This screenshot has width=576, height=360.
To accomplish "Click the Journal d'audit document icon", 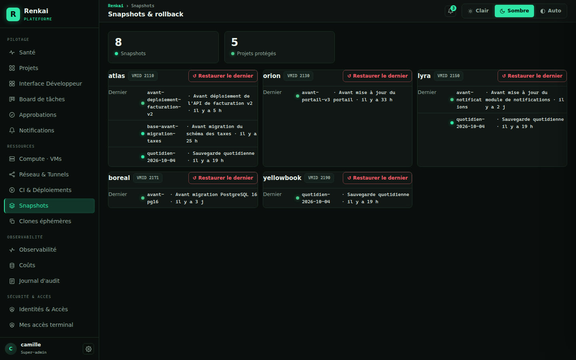I will pyautogui.click(x=12, y=281).
